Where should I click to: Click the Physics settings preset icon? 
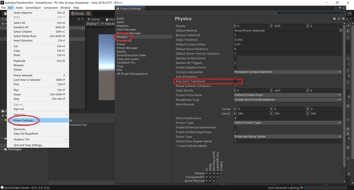(x=339, y=19)
